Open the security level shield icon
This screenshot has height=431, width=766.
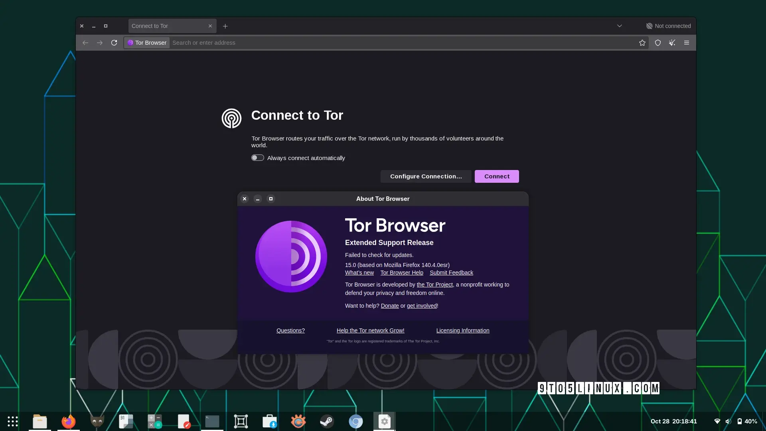658,43
